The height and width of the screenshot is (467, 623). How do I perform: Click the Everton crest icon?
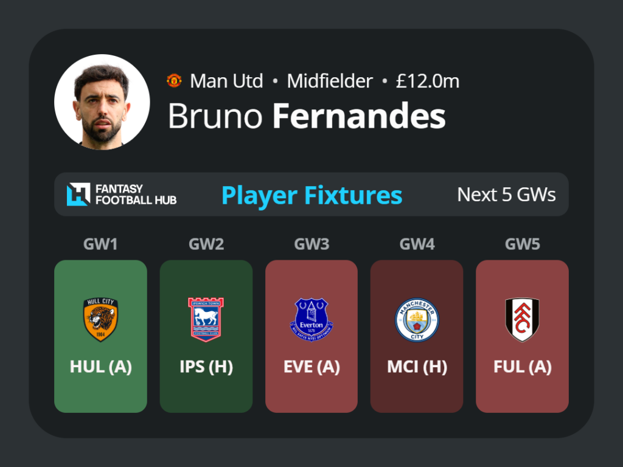tap(311, 320)
